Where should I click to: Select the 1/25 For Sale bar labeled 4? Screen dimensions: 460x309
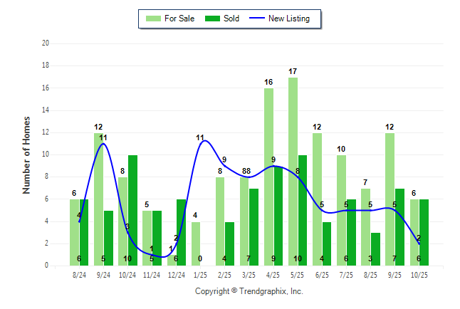196,243
